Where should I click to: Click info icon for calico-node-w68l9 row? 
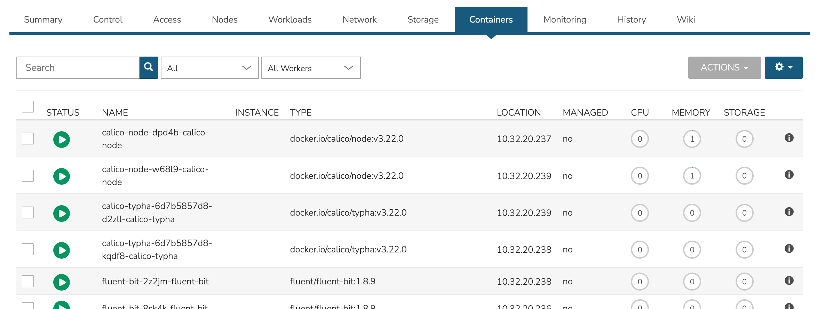point(789,175)
